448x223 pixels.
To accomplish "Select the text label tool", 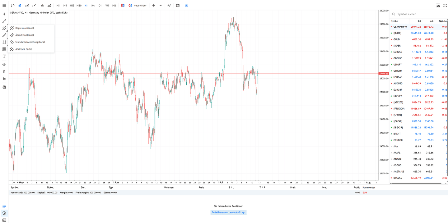I will coord(4,56).
